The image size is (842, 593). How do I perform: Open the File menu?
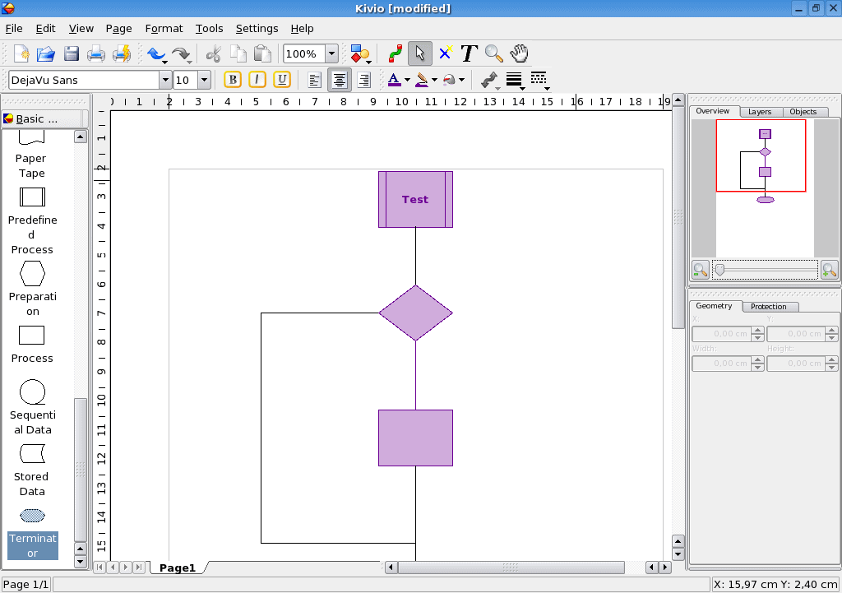[x=14, y=29]
